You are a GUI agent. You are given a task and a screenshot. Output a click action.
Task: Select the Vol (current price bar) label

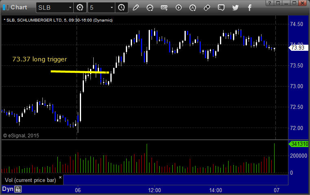point(31,180)
